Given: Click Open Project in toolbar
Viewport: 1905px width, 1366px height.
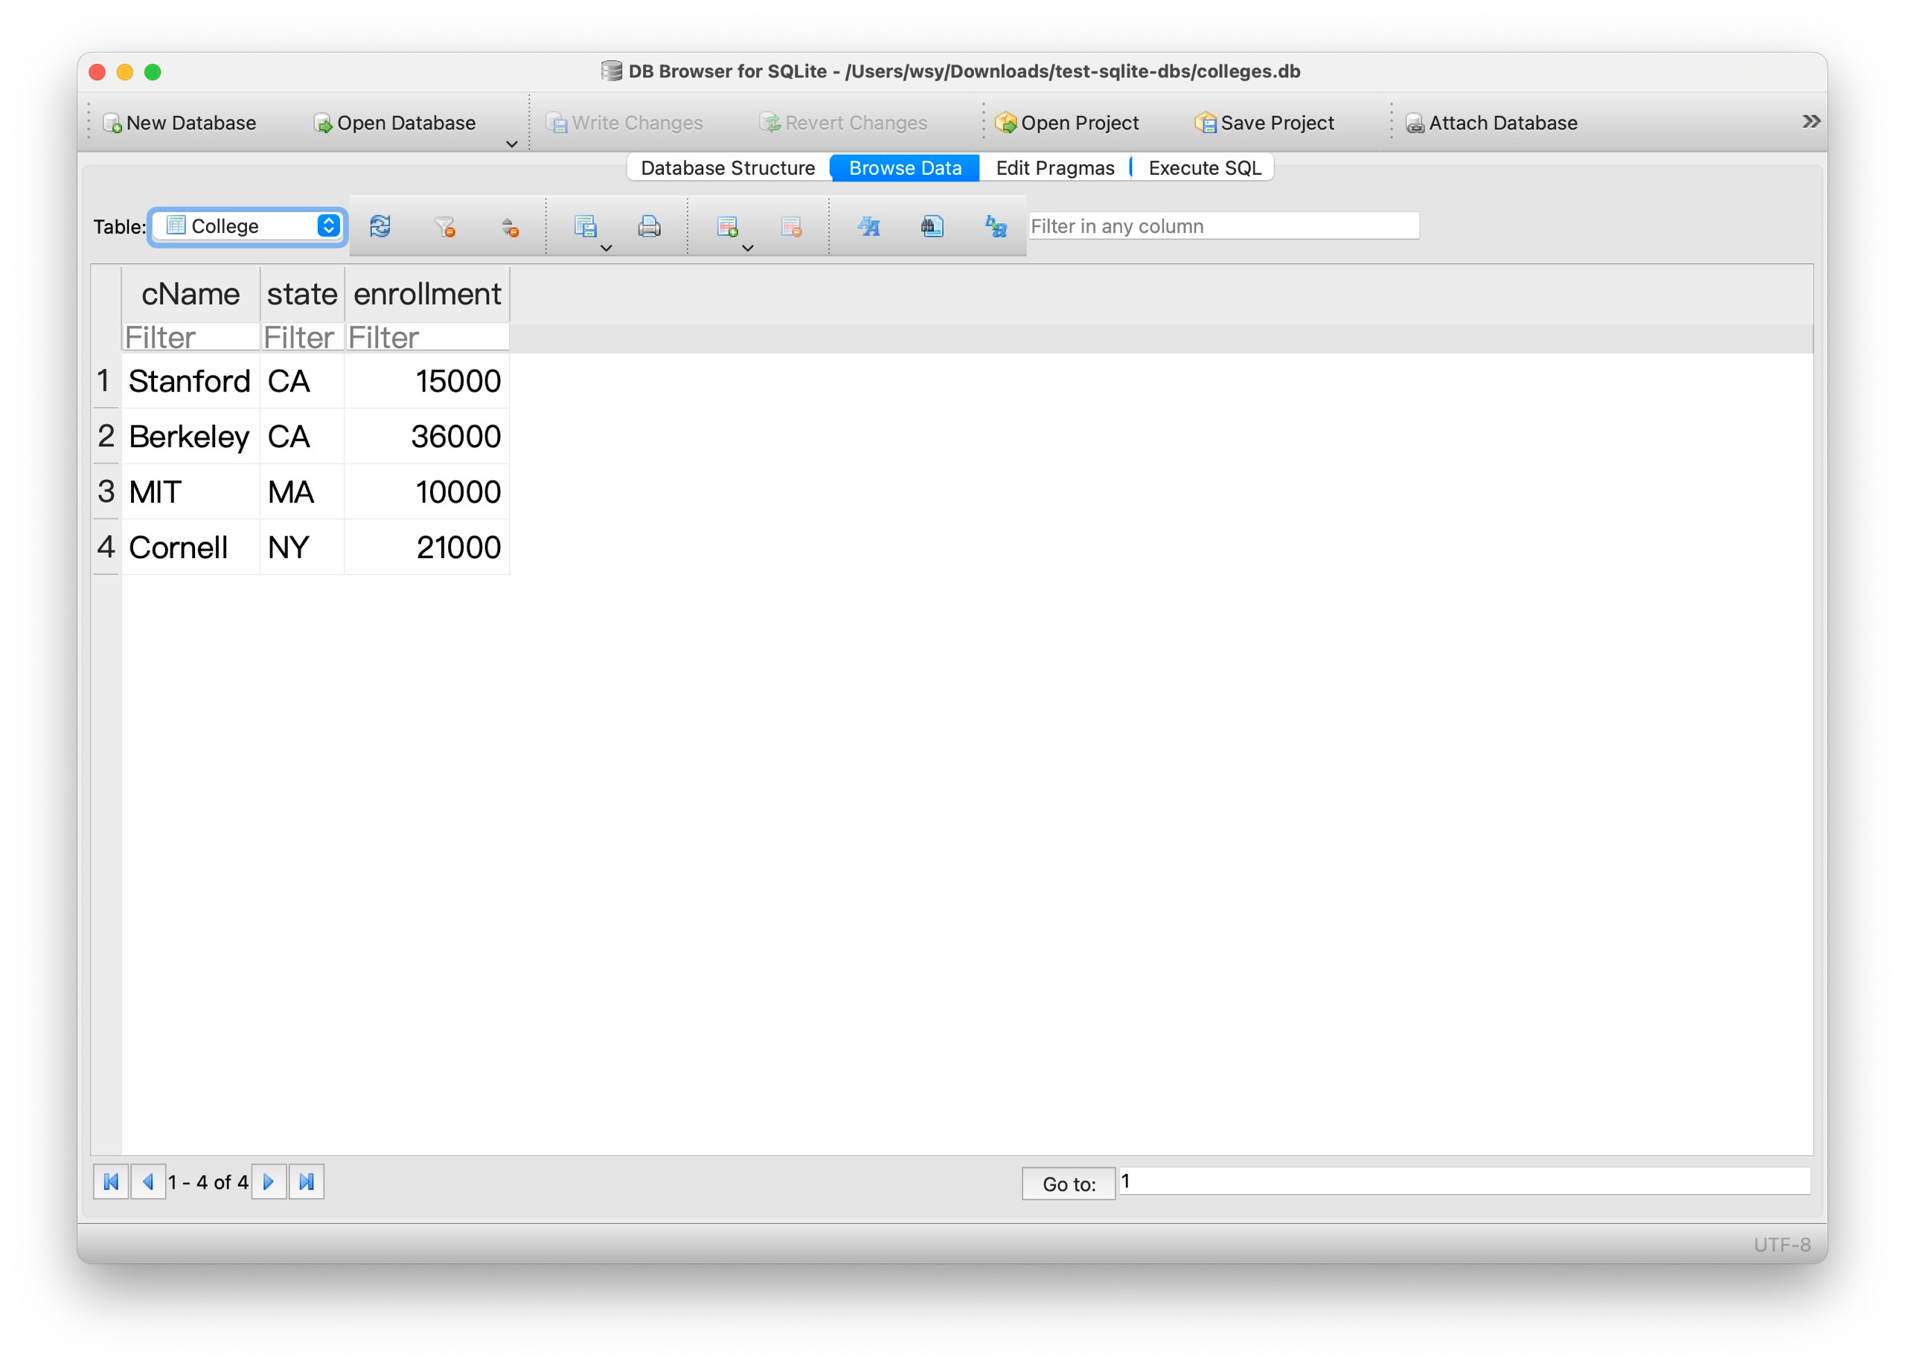Looking at the screenshot, I should point(1067,123).
